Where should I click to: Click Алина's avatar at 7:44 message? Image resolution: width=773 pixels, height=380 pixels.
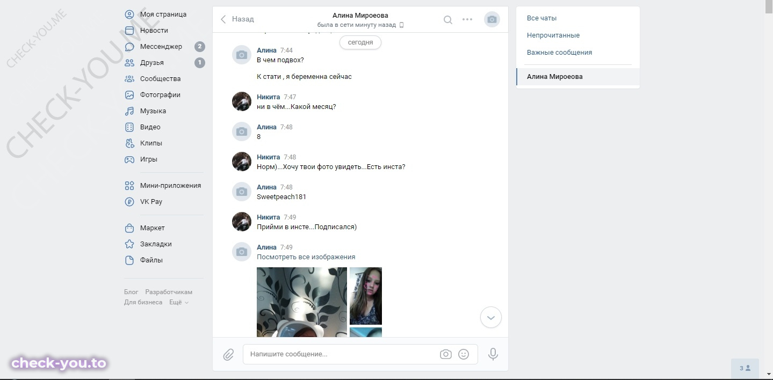242,55
